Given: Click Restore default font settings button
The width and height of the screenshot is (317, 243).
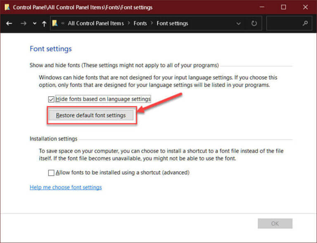Looking at the screenshot, I should pos(91,115).
